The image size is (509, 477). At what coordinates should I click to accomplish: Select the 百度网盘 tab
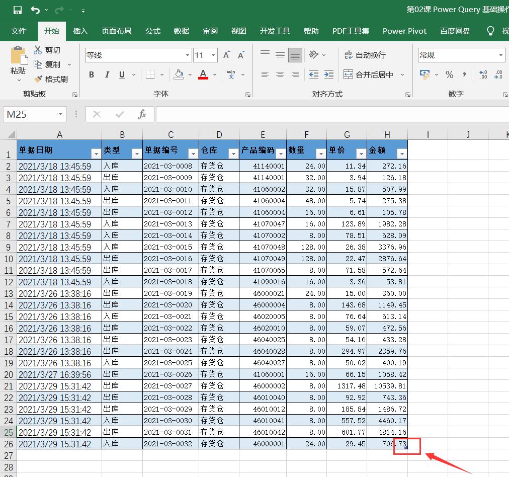455,31
